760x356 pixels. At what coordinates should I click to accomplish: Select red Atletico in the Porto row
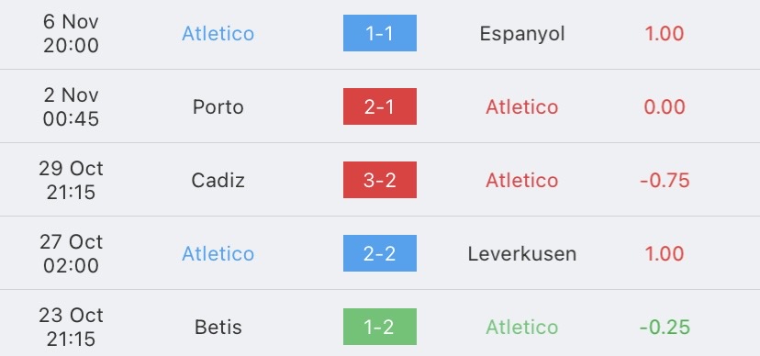(x=522, y=107)
